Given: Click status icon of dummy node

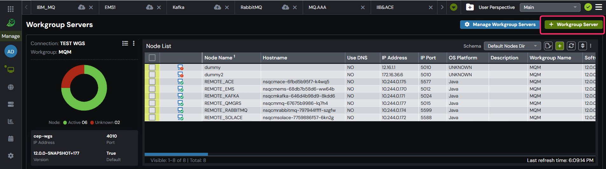Looking at the screenshot, I should tap(180, 67).
